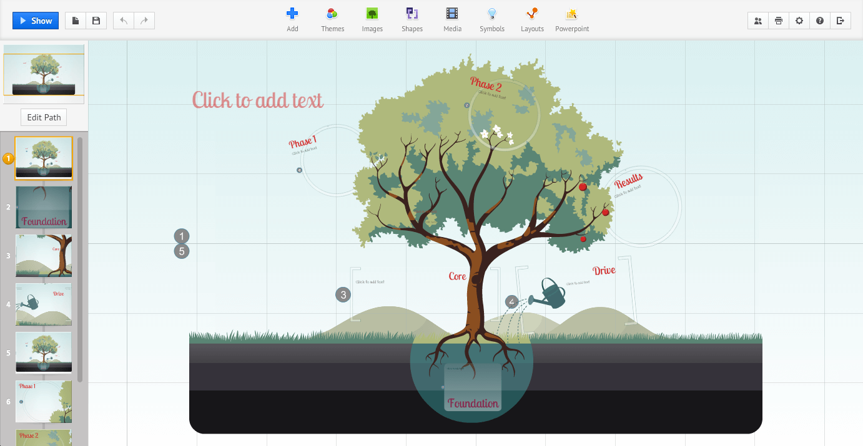Open the Layouts tool

click(x=532, y=19)
